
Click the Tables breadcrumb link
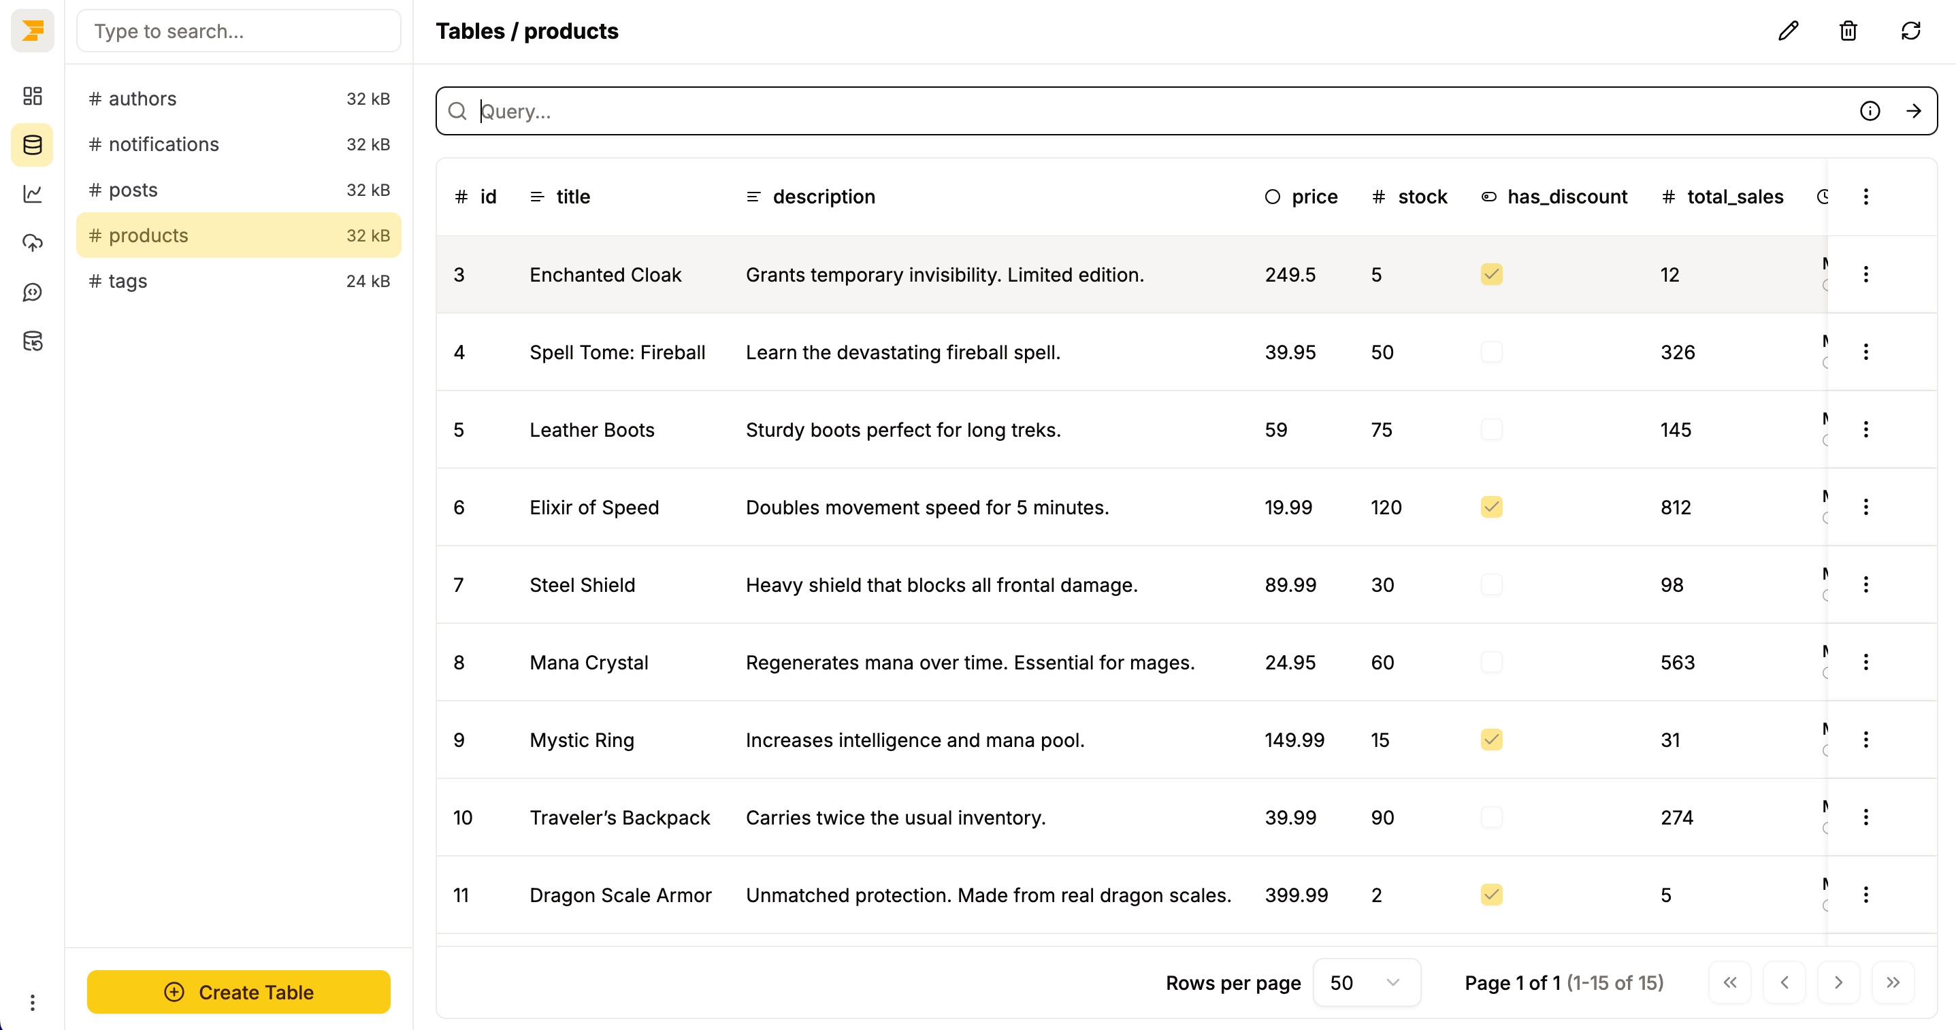[x=470, y=31]
